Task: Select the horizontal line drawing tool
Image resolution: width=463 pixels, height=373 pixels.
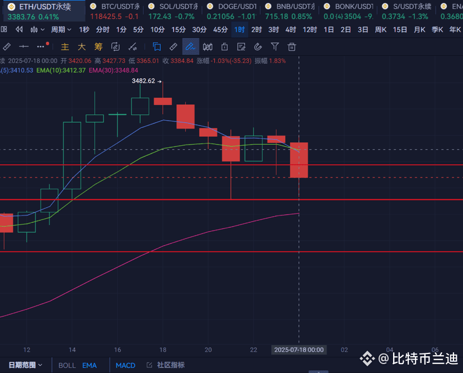Action: coord(23,46)
